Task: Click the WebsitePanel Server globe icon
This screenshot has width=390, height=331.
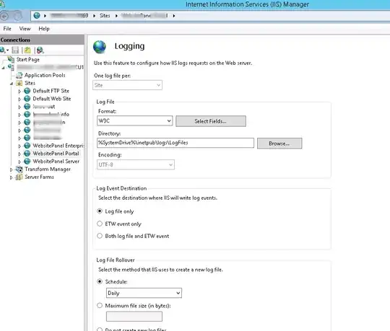Action: [x=27, y=162]
